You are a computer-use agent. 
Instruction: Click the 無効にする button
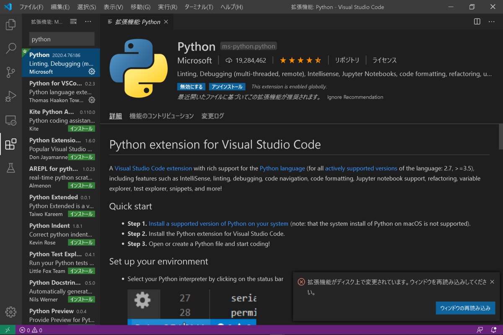click(x=192, y=87)
